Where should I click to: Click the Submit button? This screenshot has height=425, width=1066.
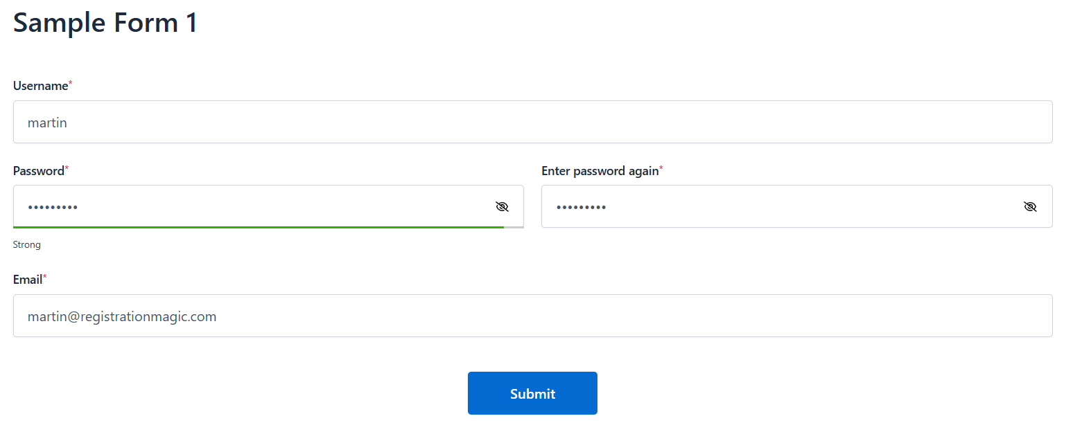[532, 393]
